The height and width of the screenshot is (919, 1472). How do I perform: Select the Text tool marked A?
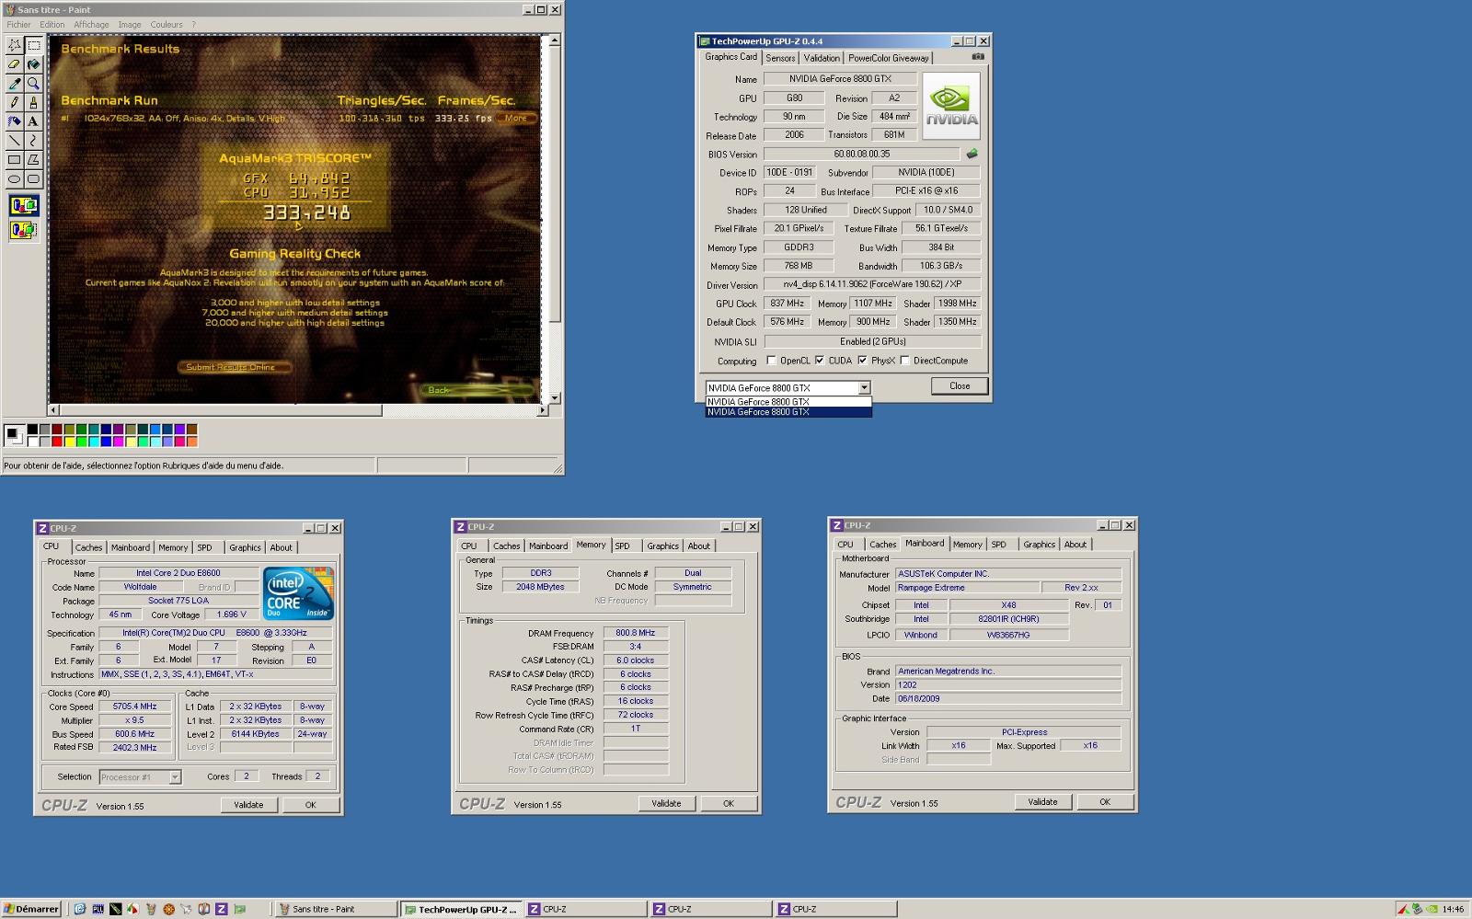[x=34, y=121]
